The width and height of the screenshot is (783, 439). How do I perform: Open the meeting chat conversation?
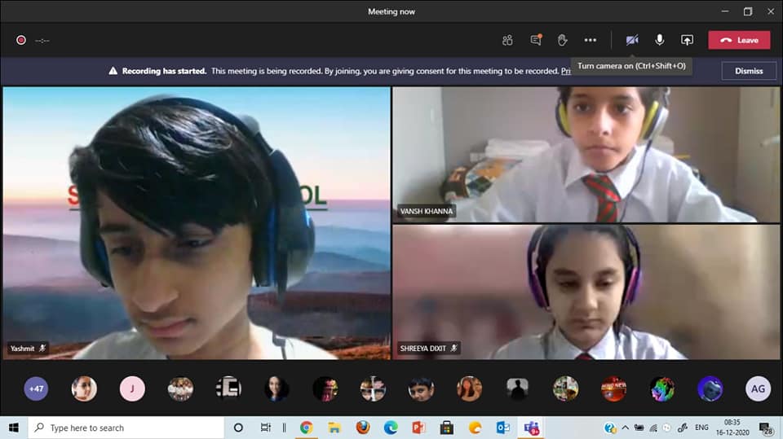536,40
